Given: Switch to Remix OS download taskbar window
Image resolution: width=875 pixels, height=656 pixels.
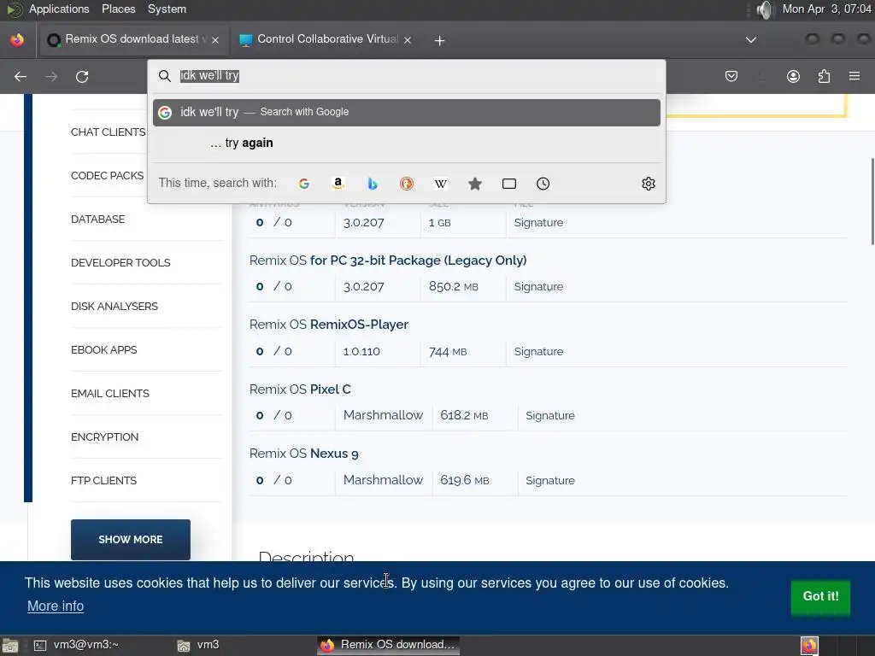Looking at the screenshot, I should [389, 646].
